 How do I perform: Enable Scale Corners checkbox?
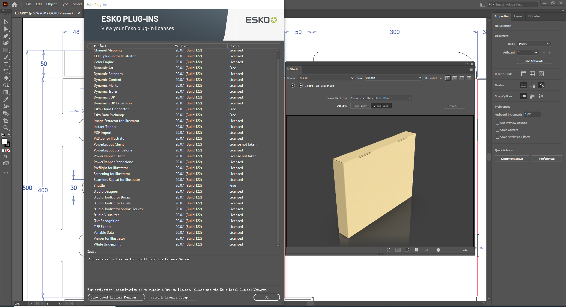coord(498,130)
